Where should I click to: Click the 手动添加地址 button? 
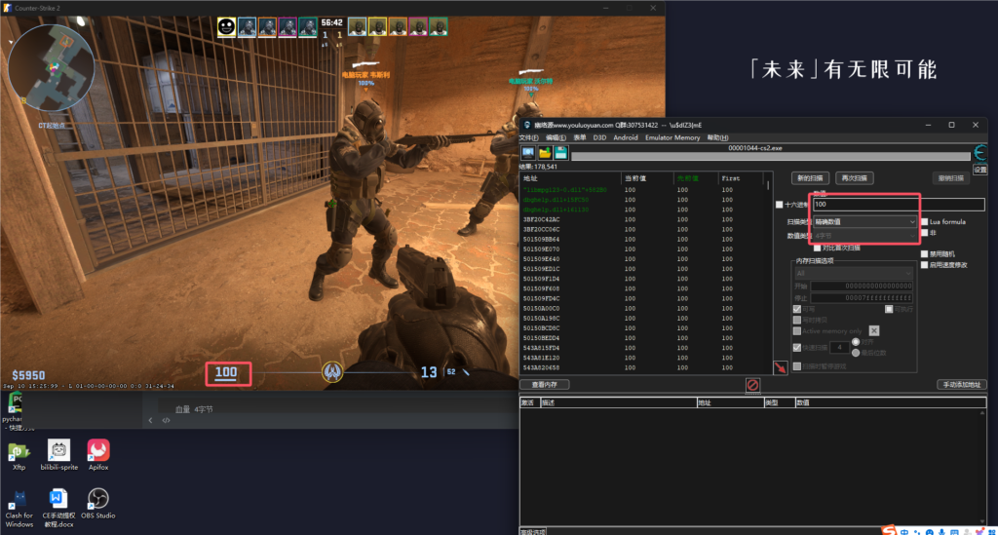(x=962, y=385)
